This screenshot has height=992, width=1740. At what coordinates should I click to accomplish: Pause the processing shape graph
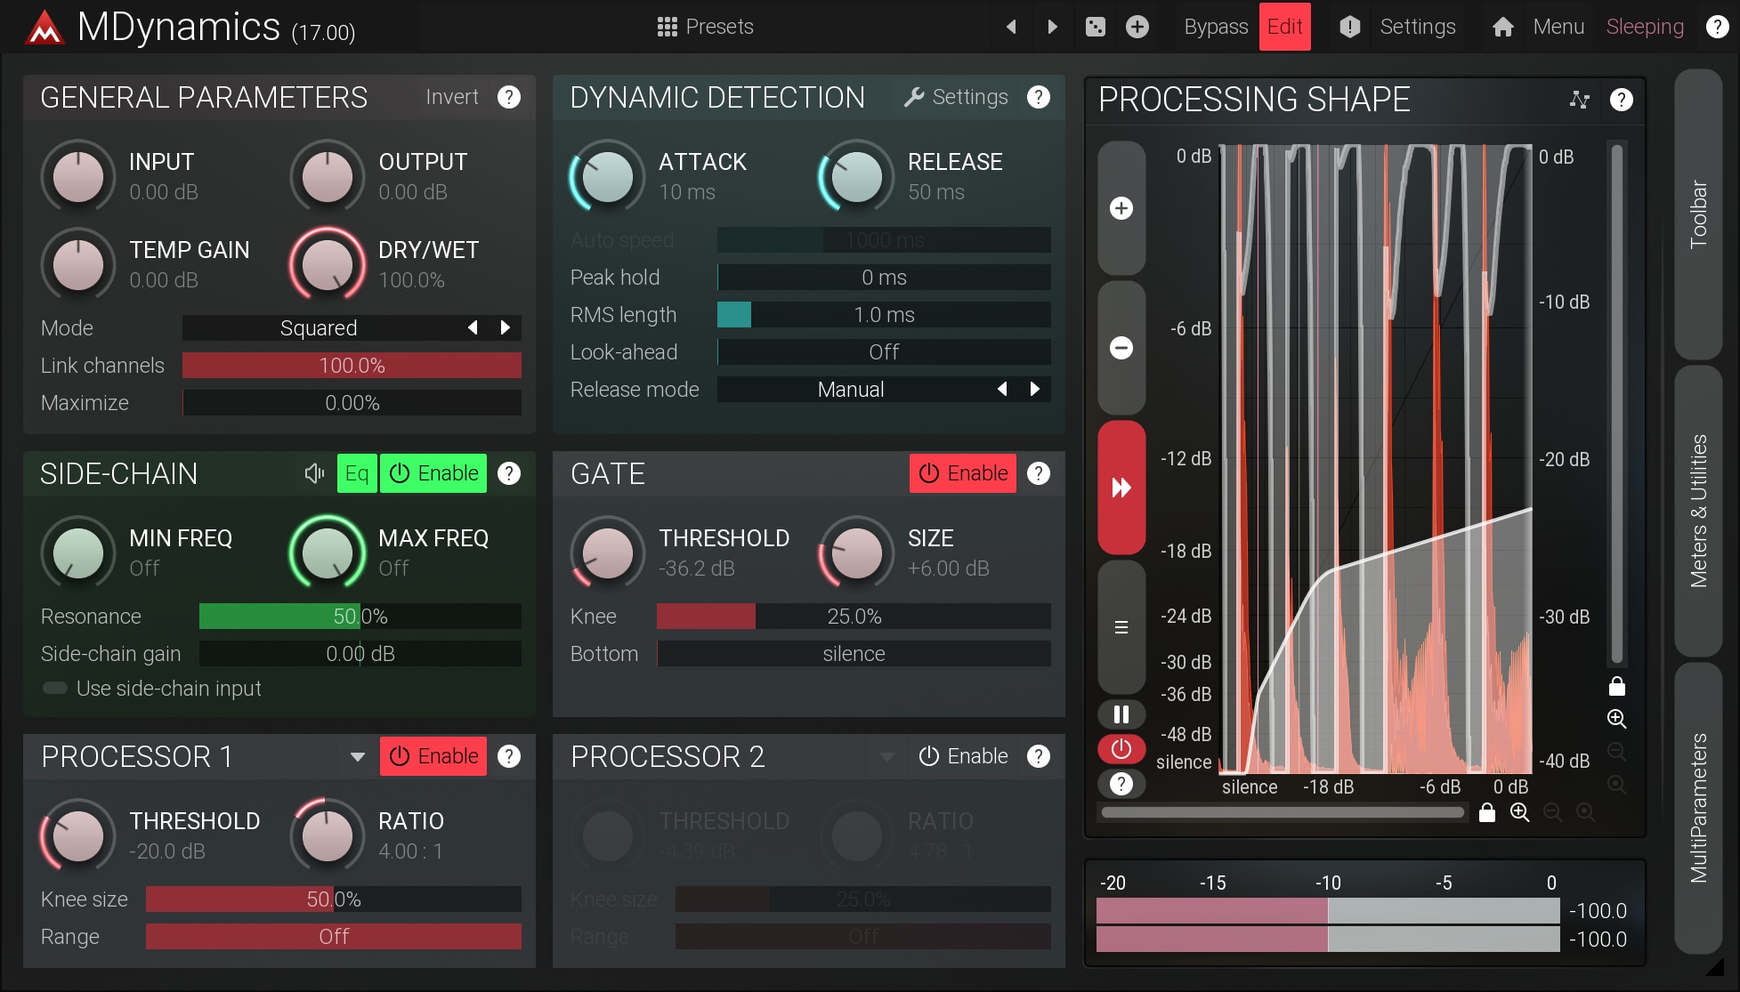tap(1121, 714)
